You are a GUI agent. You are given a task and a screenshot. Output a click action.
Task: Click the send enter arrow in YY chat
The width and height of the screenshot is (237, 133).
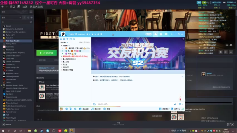click(175, 104)
